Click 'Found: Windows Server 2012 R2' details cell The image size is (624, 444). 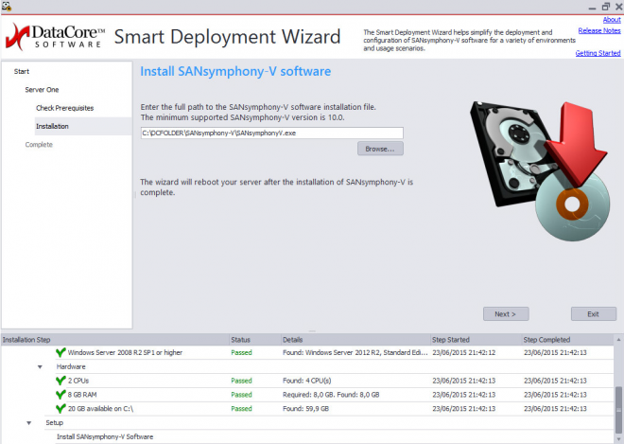click(x=355, y=352)
